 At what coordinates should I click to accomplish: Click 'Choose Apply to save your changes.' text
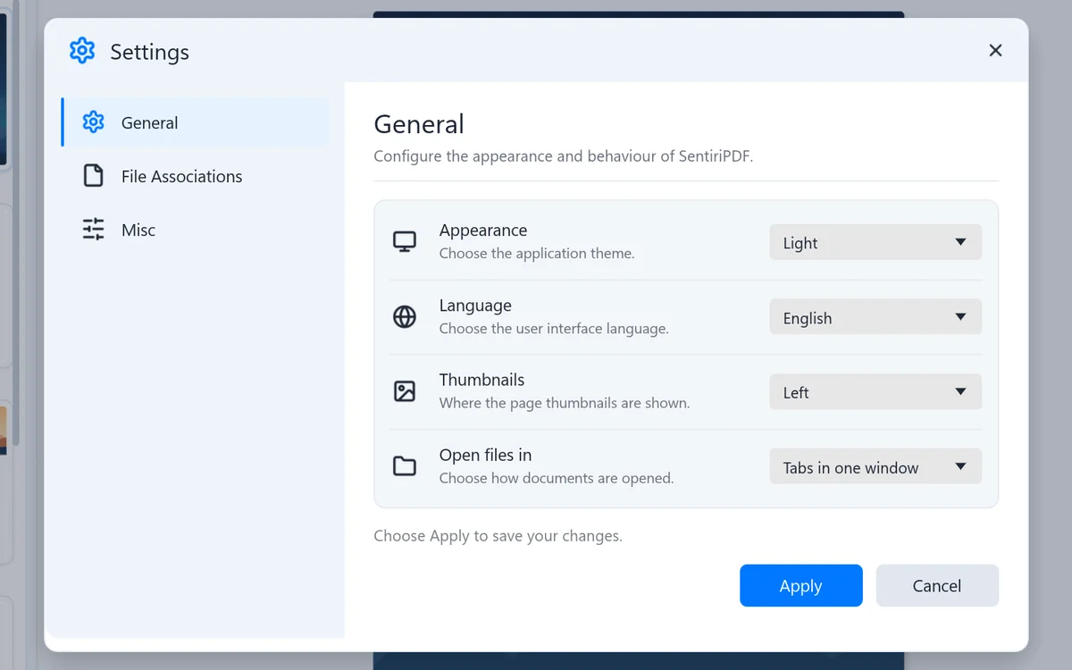(x=498, y=536)
